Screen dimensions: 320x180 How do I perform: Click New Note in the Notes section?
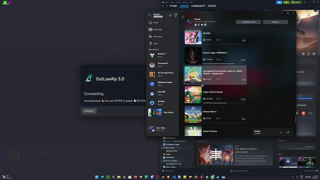click(309, 147)
